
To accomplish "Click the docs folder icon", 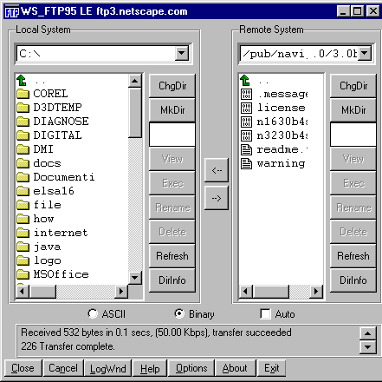I will pos(23,163).
